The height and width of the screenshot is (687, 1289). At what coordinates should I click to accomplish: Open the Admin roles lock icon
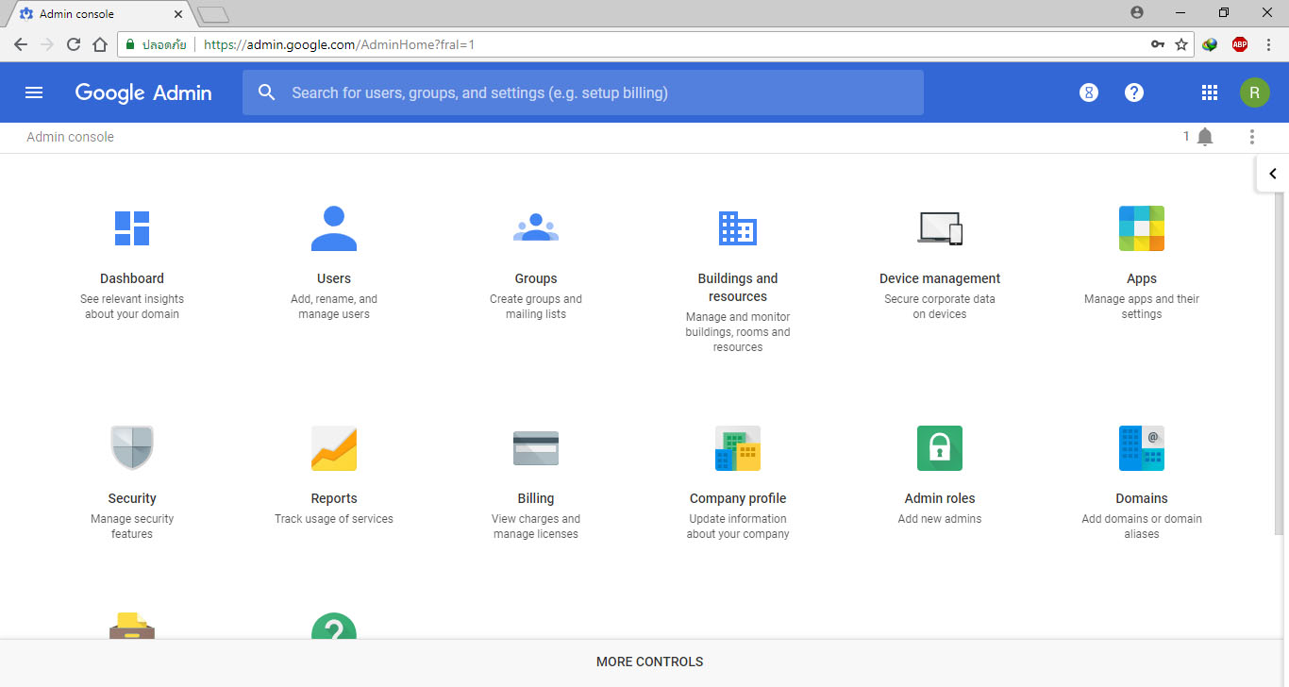click(x=940, y=448)
